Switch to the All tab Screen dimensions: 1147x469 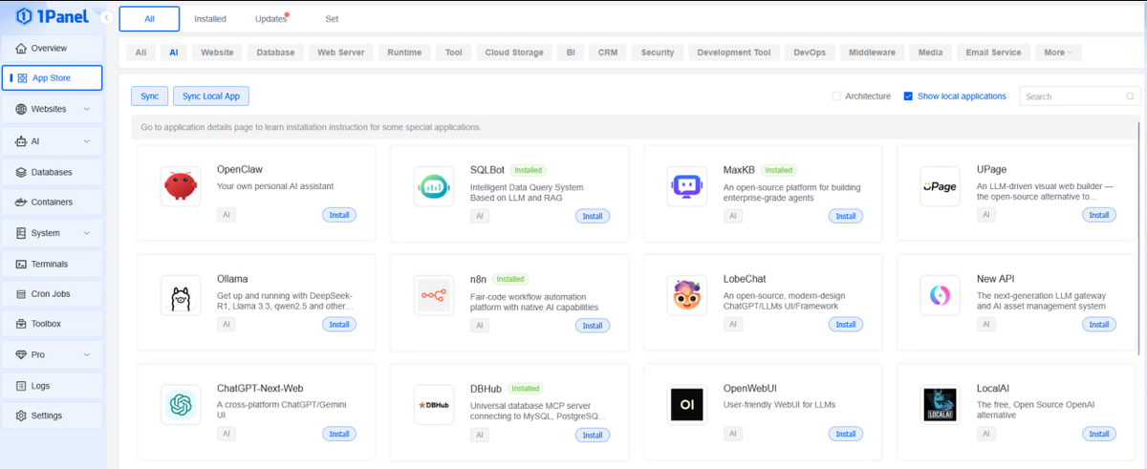click(x=149, y=19)
